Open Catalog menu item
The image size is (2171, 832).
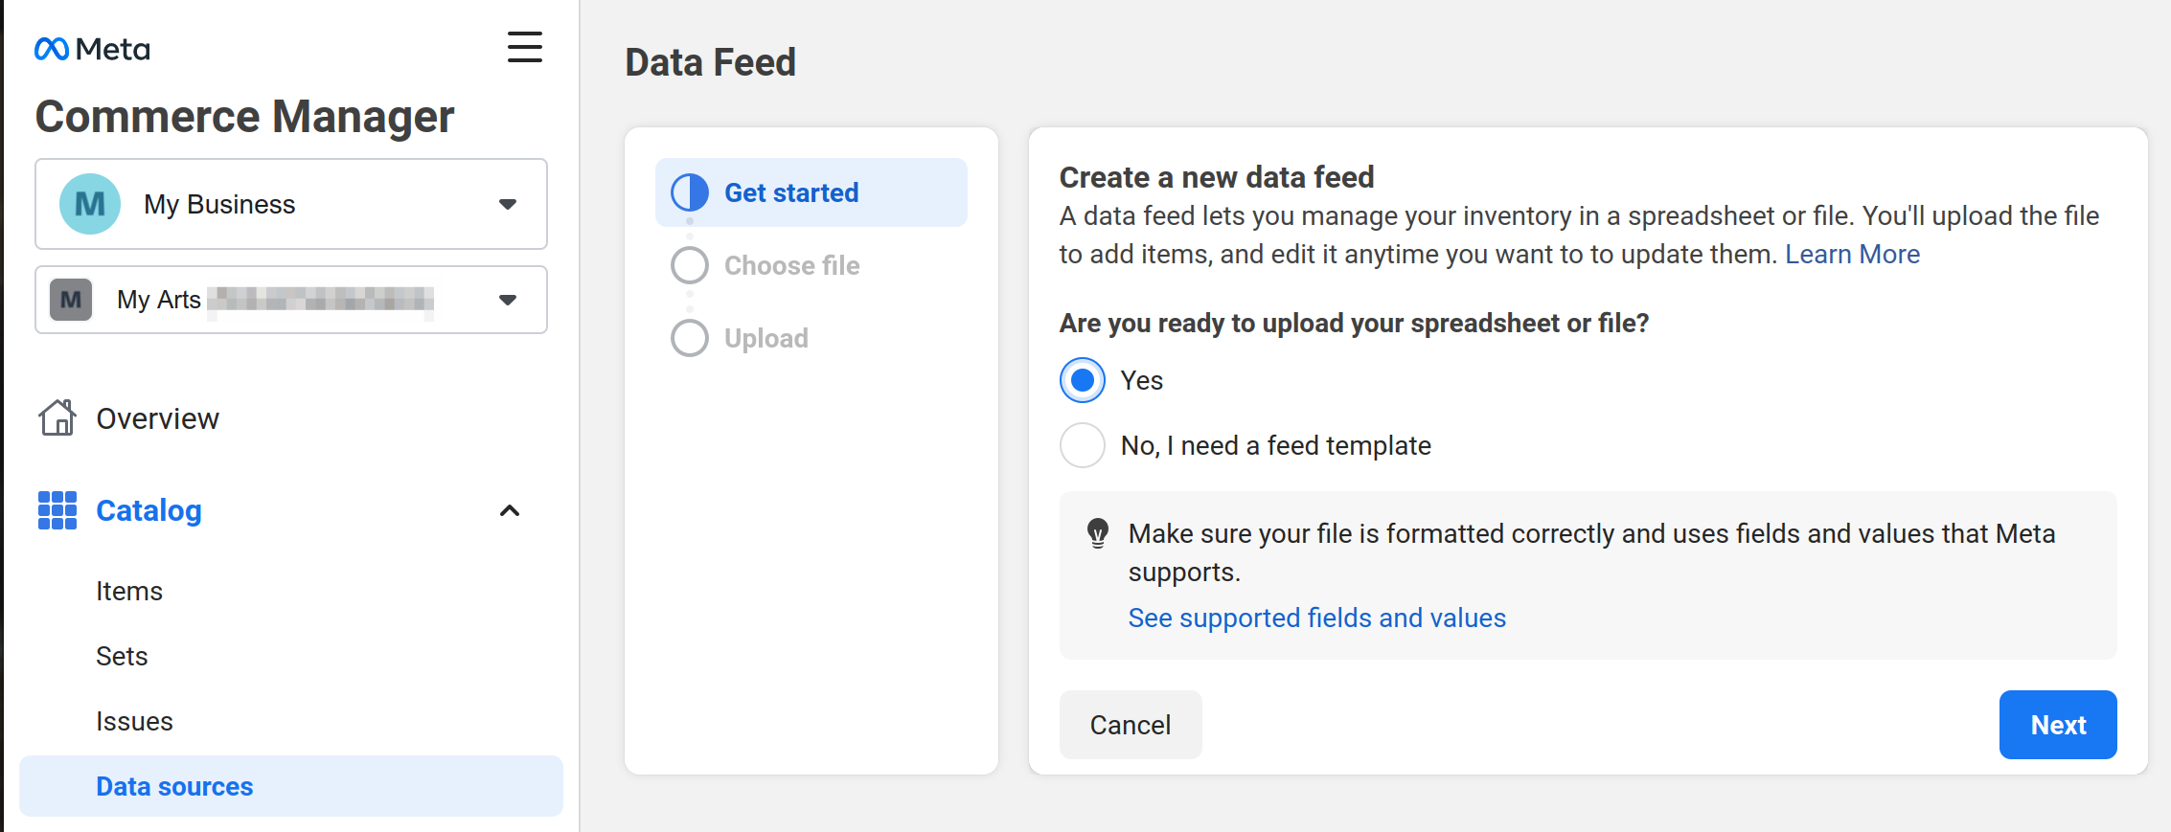149,510
